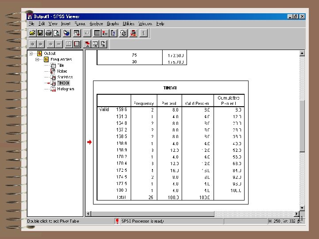Click the grayed Undo toolbar icon
The width and height of the screenshot is (319, 239).
[87, 33]
